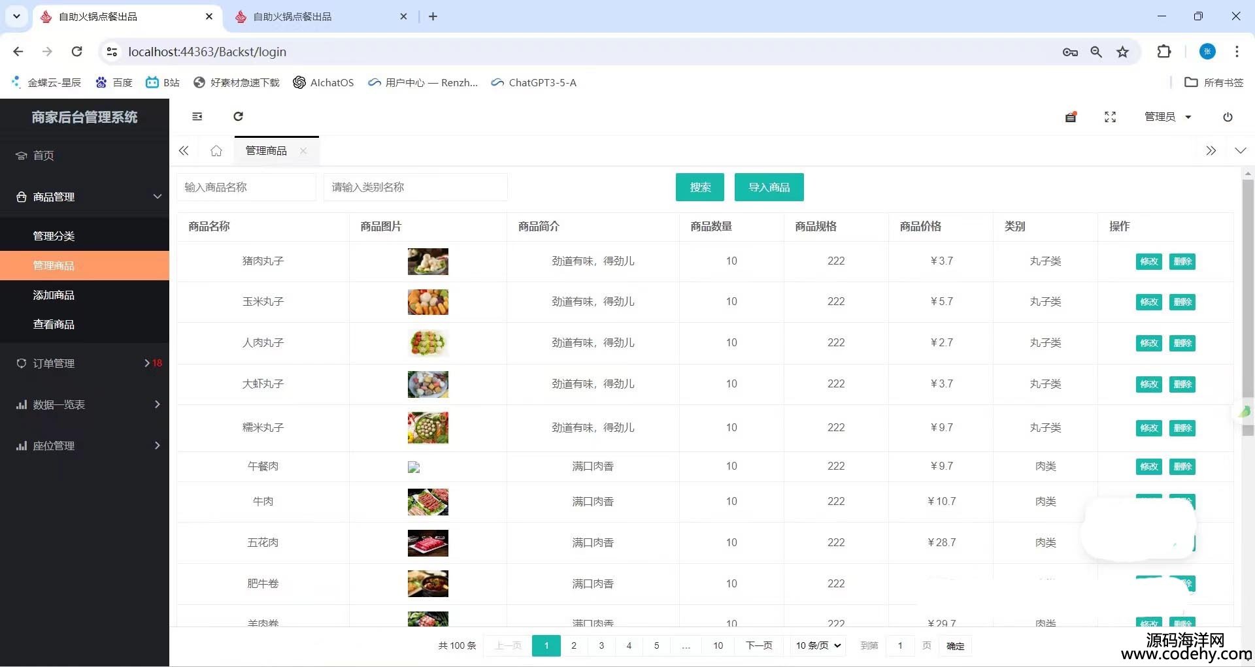Click the 下一页 next page link
Screen dimensions: 1255x667
tap(759, 645)
